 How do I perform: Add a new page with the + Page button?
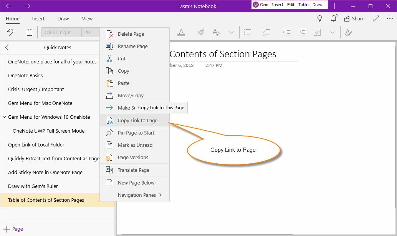click(x=13, y=229)
